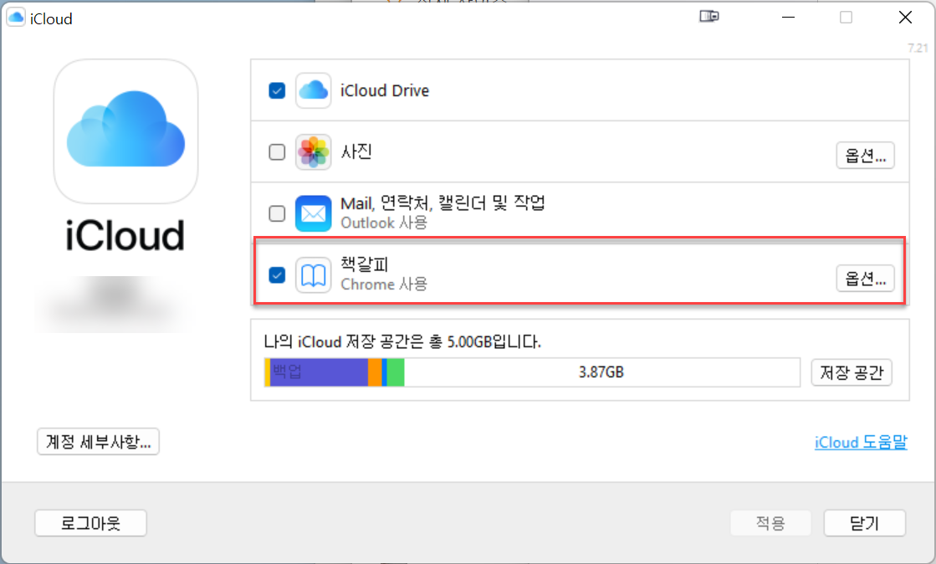This screenshot has width=936, height=564.
Task: Click the iCloud title bar app icon
Action: click(x=16, y=18)
